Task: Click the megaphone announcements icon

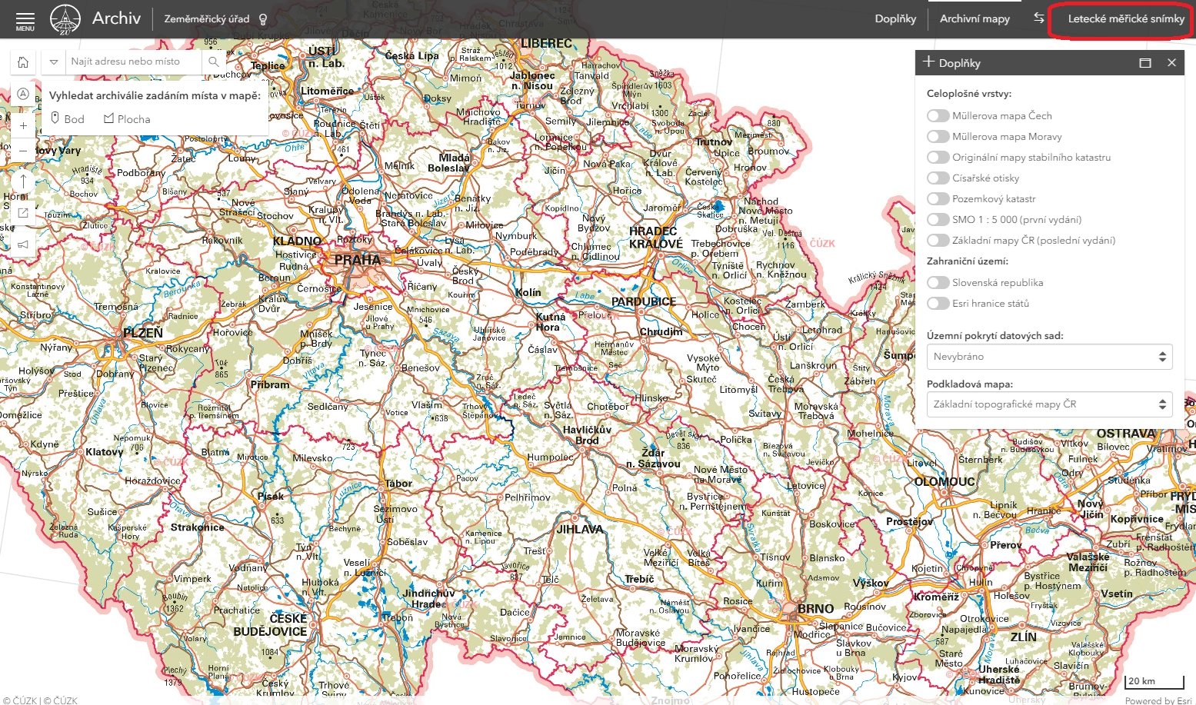Action: pyautogui.click(x=23, y=244)
